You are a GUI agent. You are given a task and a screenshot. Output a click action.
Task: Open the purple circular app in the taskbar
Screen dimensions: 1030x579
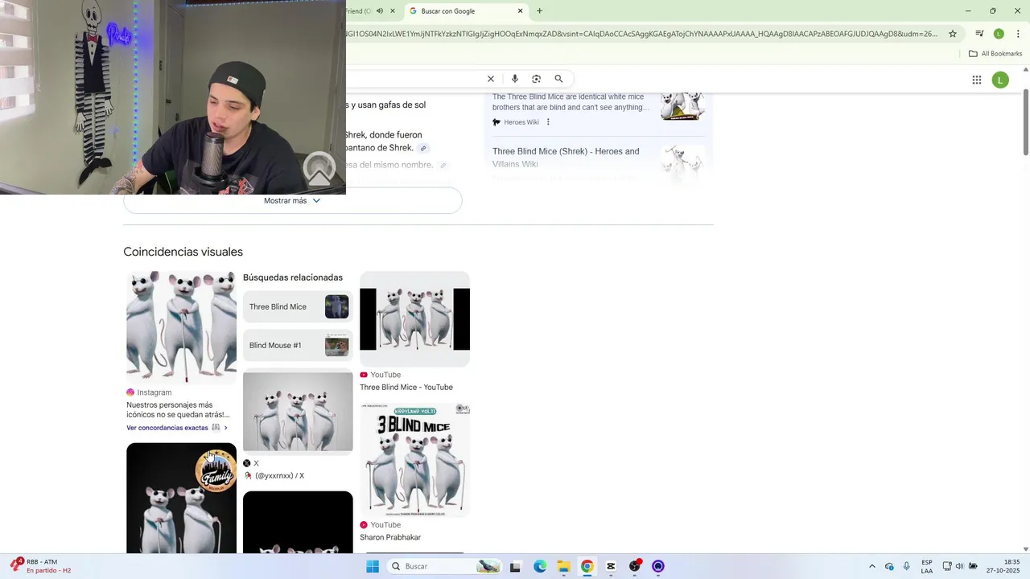pos(658,566)
